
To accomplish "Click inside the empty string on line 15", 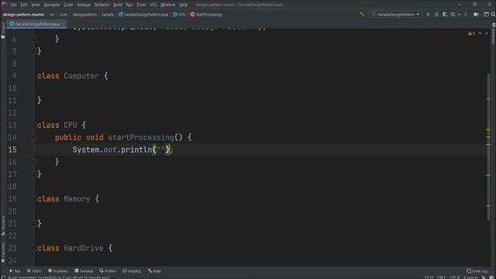I will (x=161, y=150).
